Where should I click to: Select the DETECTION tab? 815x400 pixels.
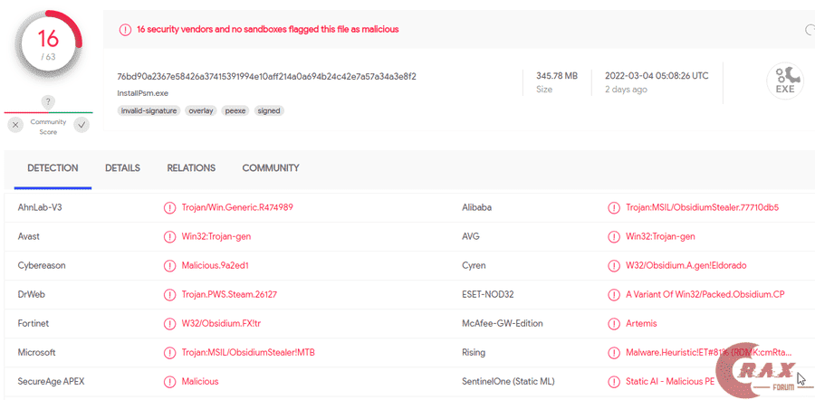[x=53, y=168]
